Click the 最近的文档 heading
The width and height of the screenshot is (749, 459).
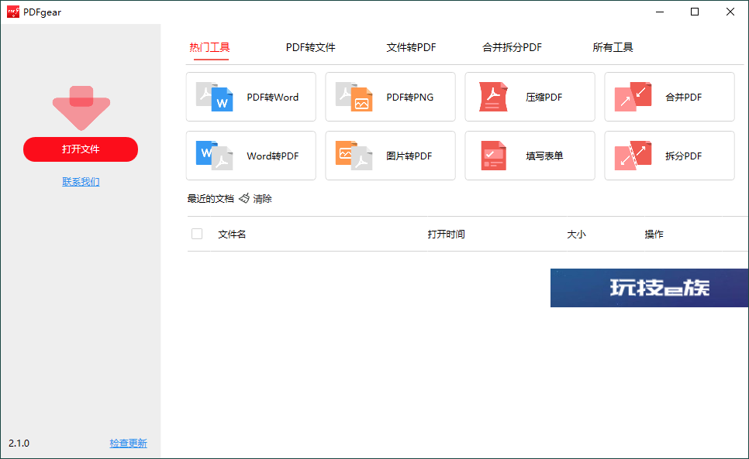[211, 199]
